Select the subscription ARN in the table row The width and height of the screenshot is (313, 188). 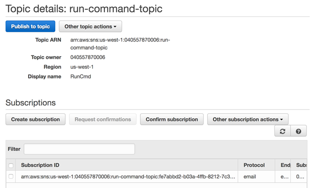coord(128,176)
